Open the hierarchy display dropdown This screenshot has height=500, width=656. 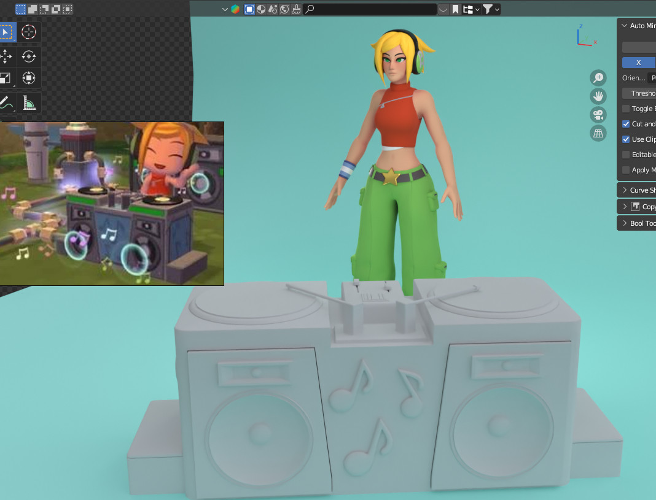tap(471, 9)
